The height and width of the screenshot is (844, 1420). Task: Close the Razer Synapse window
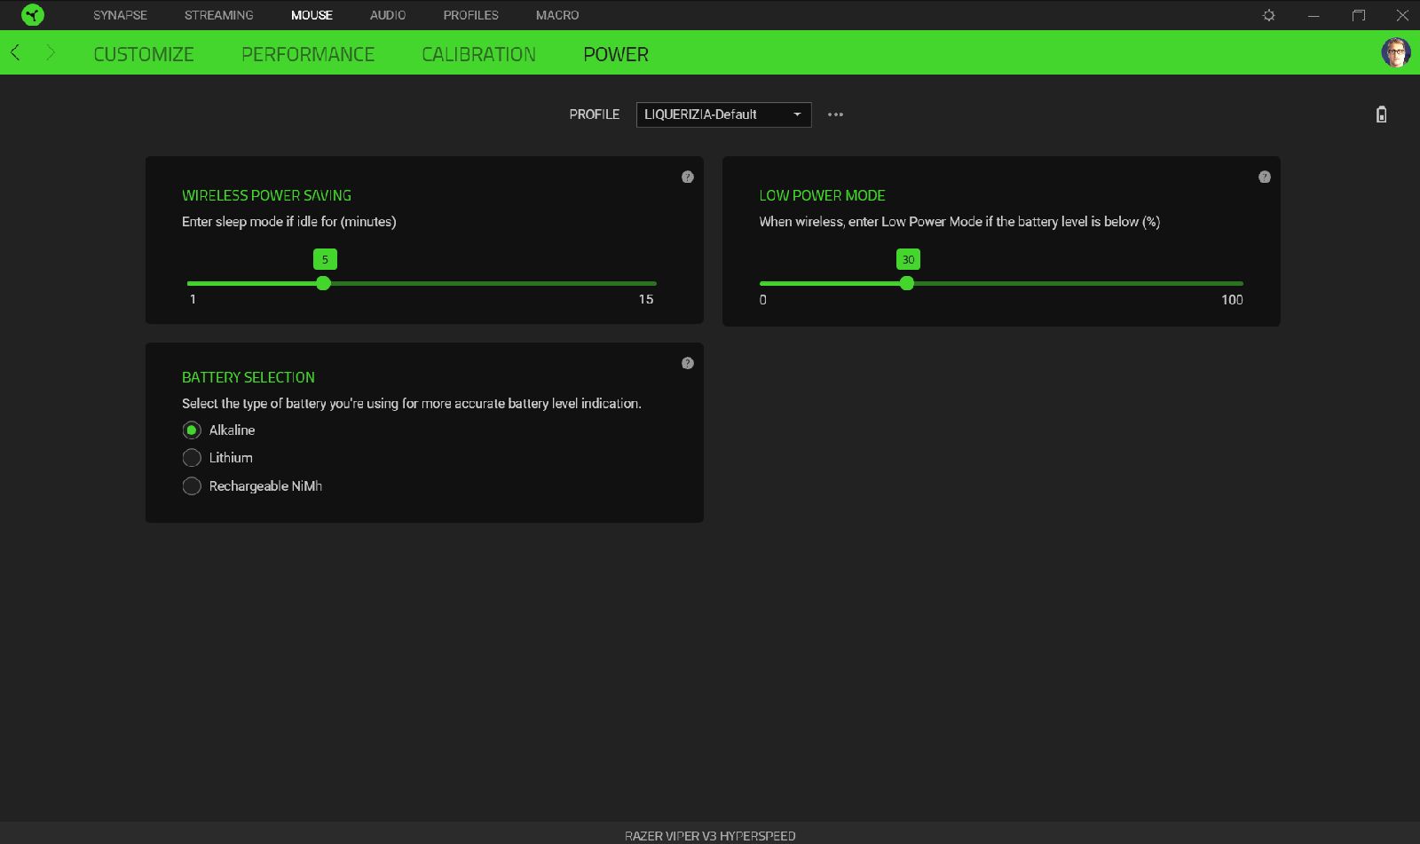click(1402, 15)
